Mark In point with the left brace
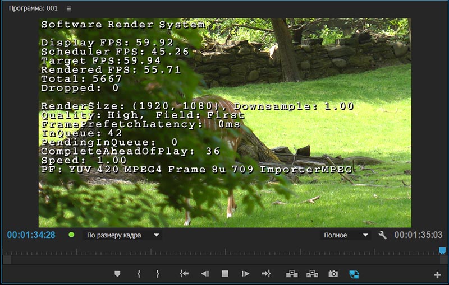This screenshot has height=285, width=449. [139, 274]
